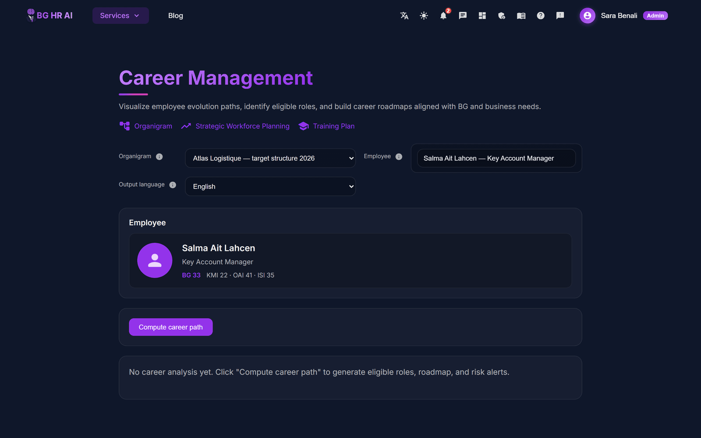Open the Training Plan link

click(x=334, y=126)
